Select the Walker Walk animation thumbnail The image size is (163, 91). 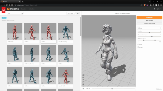(x=15, y=32)
